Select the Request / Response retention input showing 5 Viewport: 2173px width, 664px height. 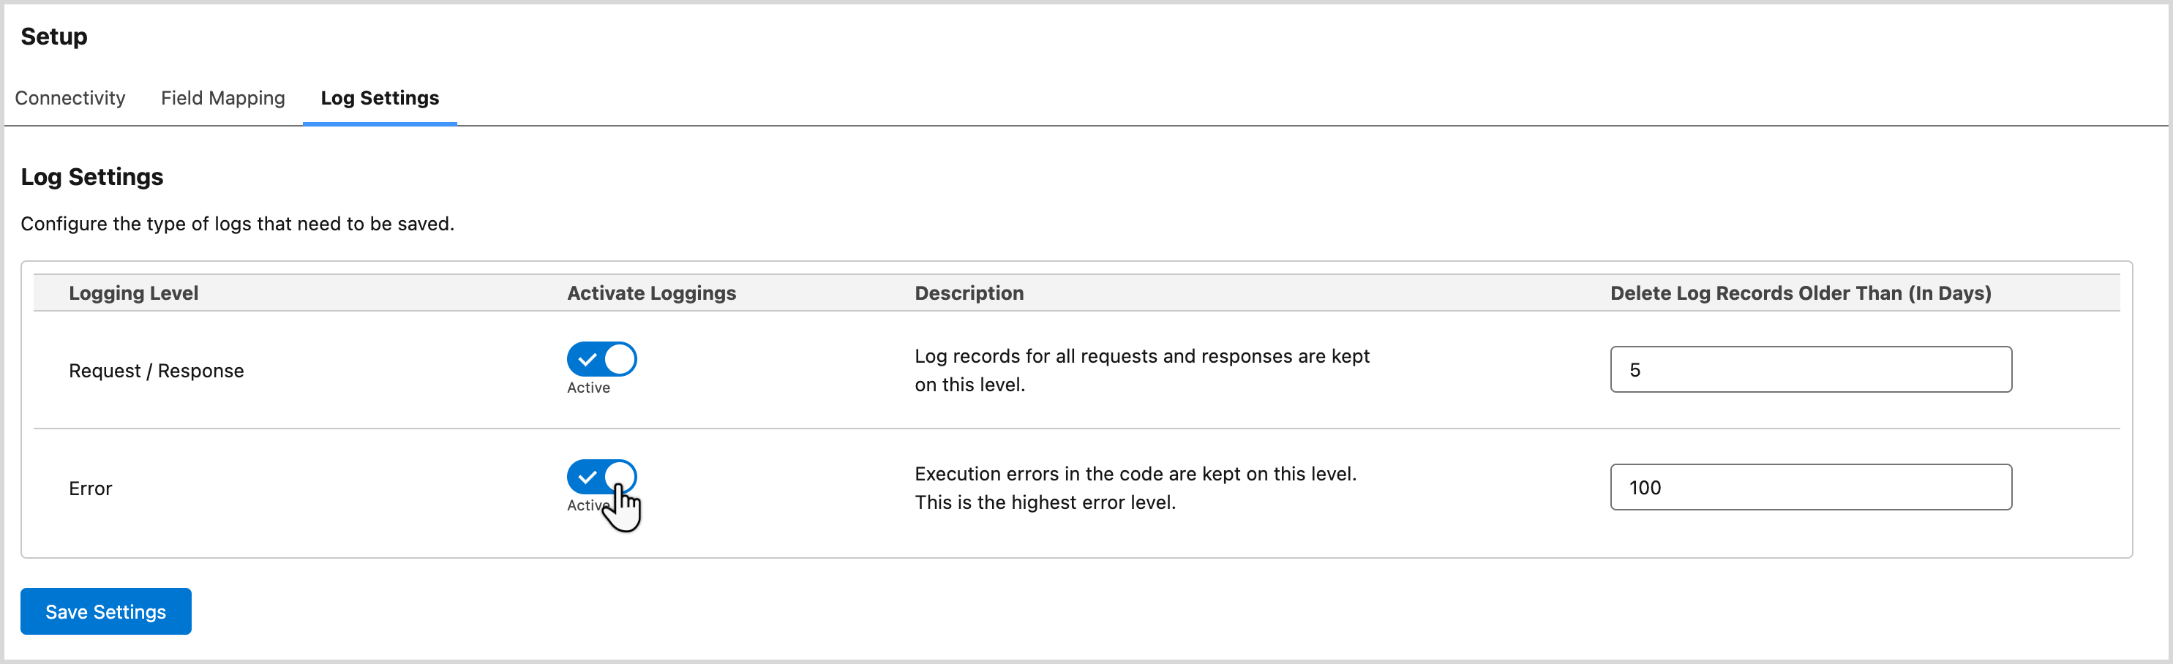[1810, 369]
